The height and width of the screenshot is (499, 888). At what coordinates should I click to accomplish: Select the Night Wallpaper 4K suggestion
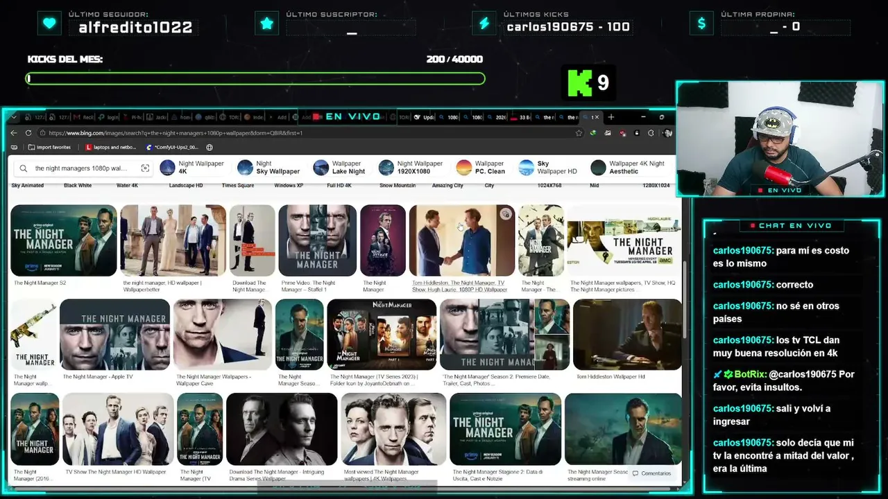[x=192, y=168]
